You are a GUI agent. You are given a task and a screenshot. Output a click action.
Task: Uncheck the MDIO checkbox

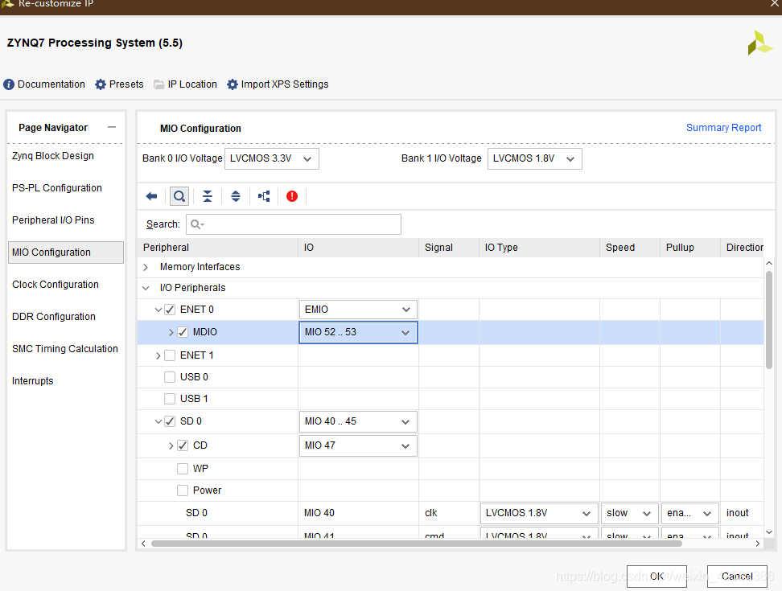(x=183, y=332)
